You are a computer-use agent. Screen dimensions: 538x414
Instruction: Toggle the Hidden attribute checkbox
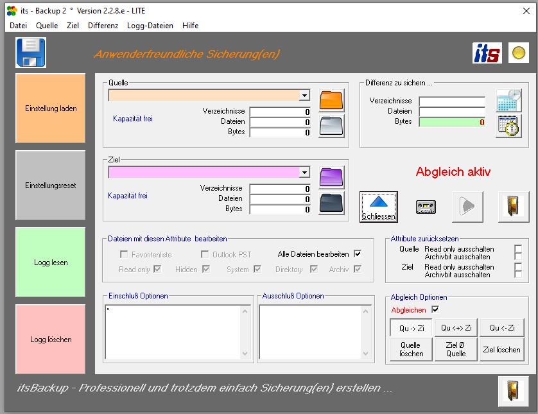click(x=206, y=269)
